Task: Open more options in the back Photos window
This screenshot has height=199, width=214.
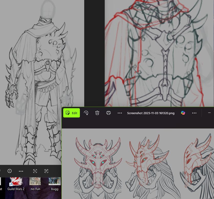Action: point(21,171)
